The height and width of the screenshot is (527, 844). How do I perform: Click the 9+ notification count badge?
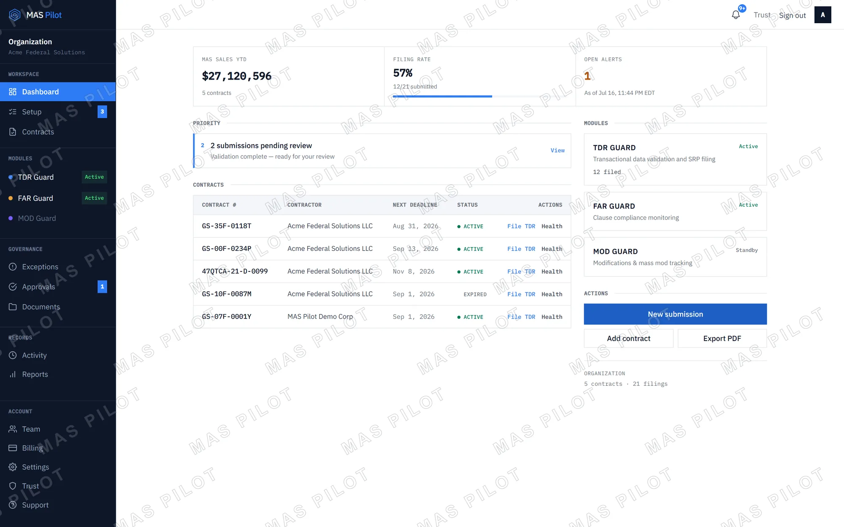pos(742,8)
